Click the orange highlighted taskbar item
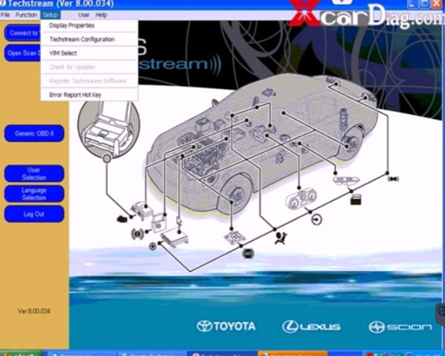The width and height of the screenshot is (445, 356). 292,354
